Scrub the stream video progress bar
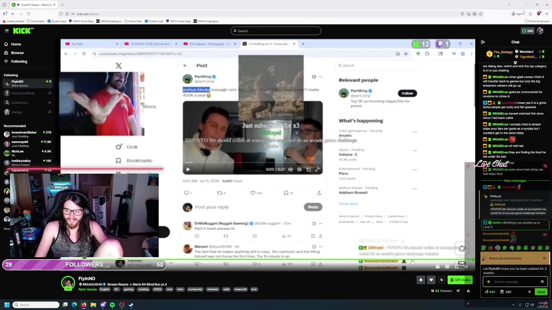This screenshot has height=310, width=552. point(267,260)
